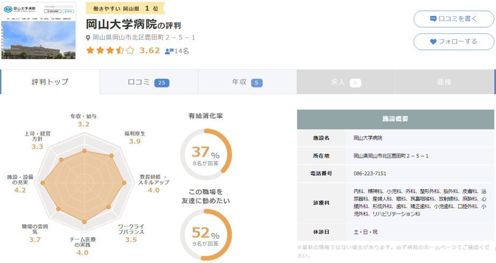Click the 上司・経営方針 3.3 label
Image resolution: width=496 pixels, height=263 pixels.
[x=37, y=140]
